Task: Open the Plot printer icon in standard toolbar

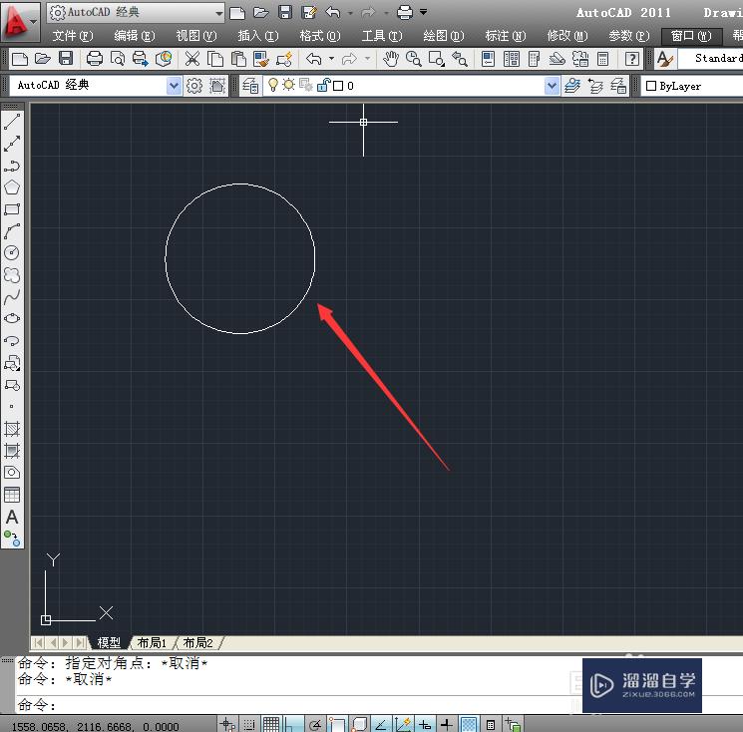Action: pyautogui.click(x=95, y=59)
